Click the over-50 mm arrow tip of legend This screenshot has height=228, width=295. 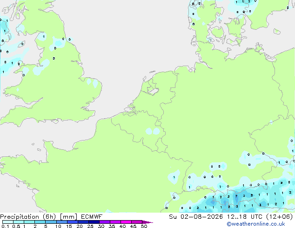[147, 222]
